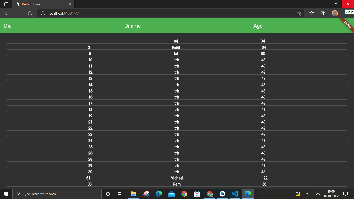Screen dimensions: 354x199
Task: Select Did value 10
Action: (90, 60)
